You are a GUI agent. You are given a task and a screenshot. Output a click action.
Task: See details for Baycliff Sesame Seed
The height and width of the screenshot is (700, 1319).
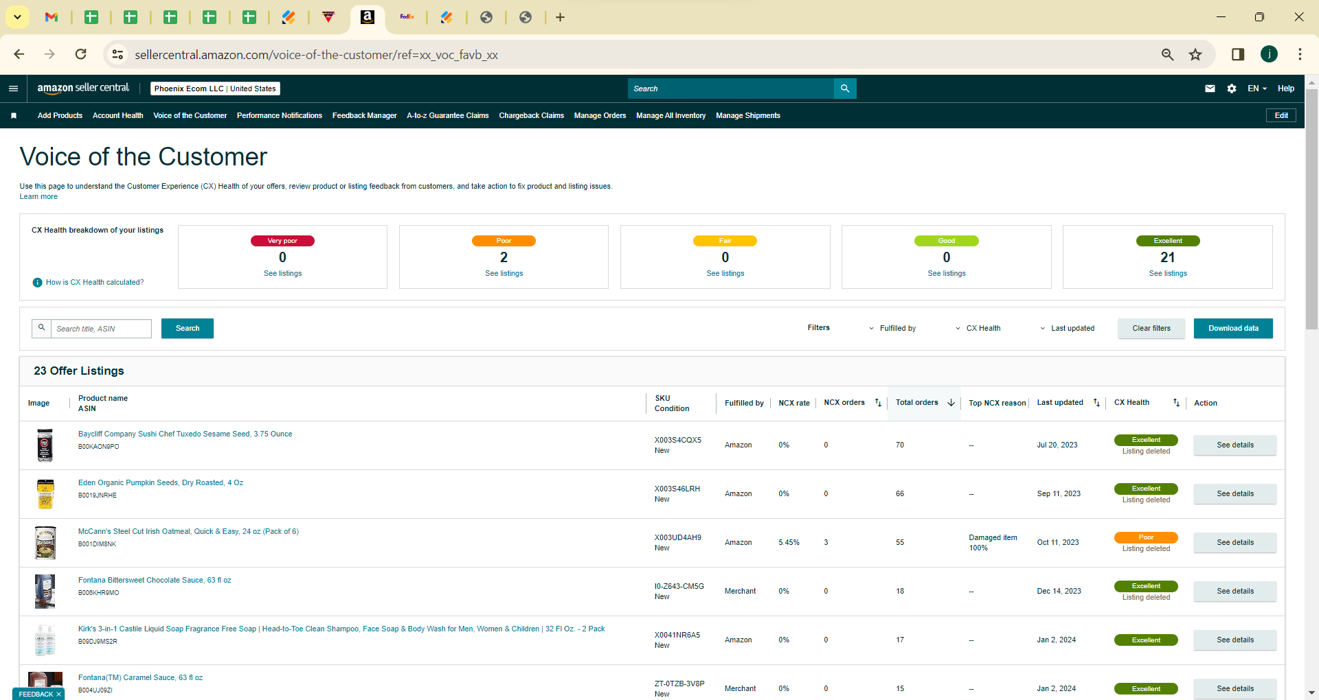[x=1235, y=445]
